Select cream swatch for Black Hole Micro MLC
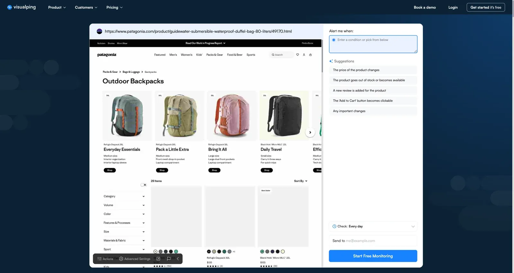The width and height of the screenshot is (514, 273). 283,252
